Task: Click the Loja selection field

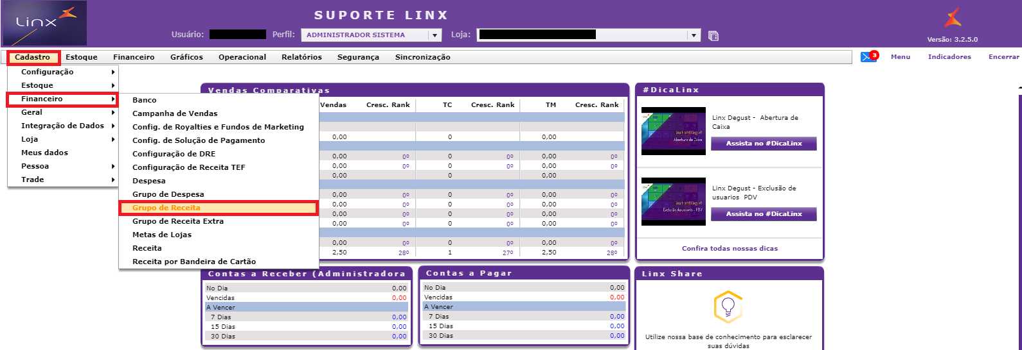Action: [588, 35]
